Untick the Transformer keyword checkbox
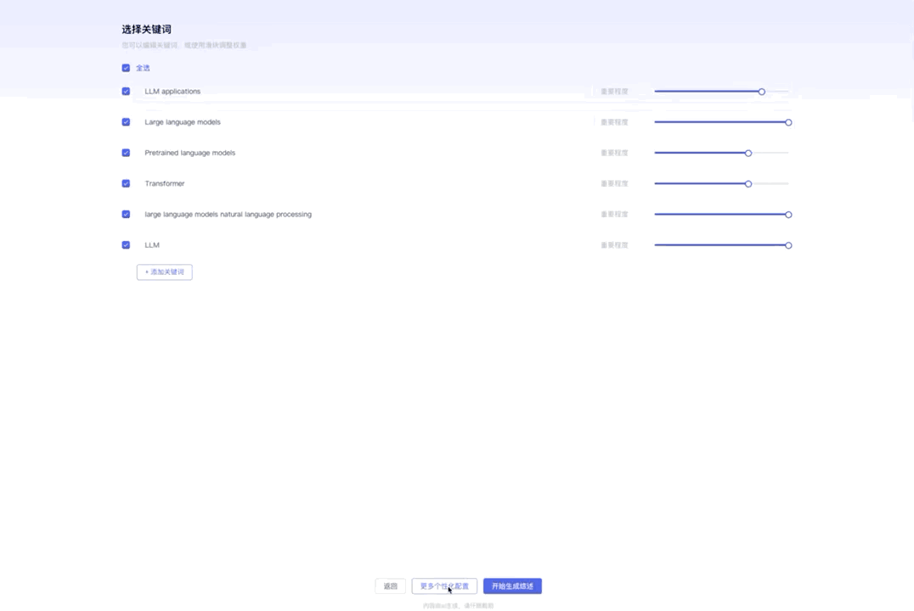The height and width of the screenshot is (611, 914). [x=126, y=183]
